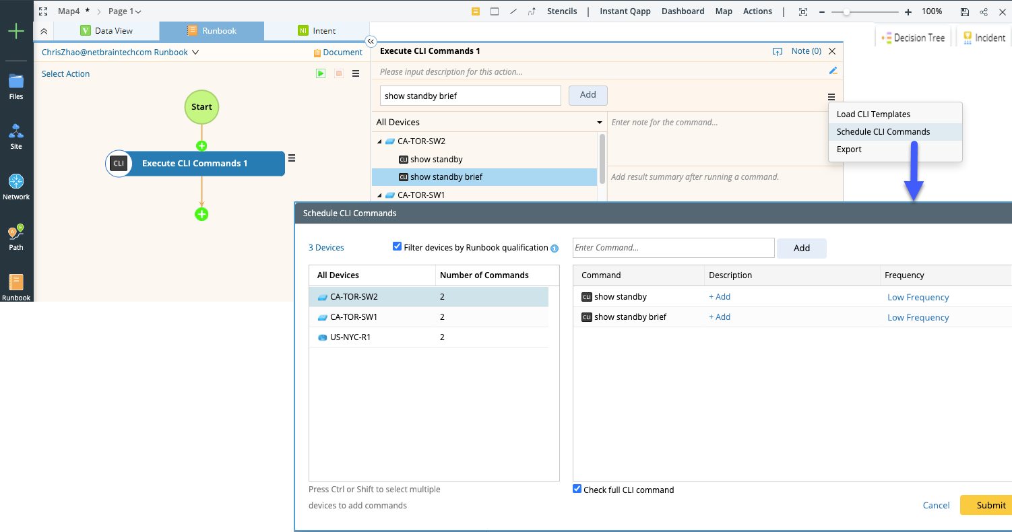Click the fit-to-screen icon
This screenshot has width=1012, height=532.
point(802,11)
